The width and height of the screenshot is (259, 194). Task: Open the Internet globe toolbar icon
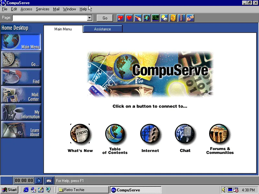[147, 18]
